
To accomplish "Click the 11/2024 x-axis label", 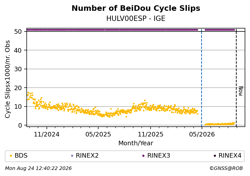I will 47,134.
